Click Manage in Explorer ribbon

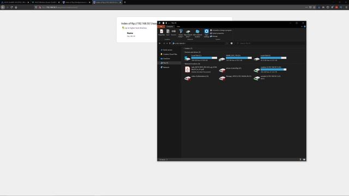pos(214,36)
